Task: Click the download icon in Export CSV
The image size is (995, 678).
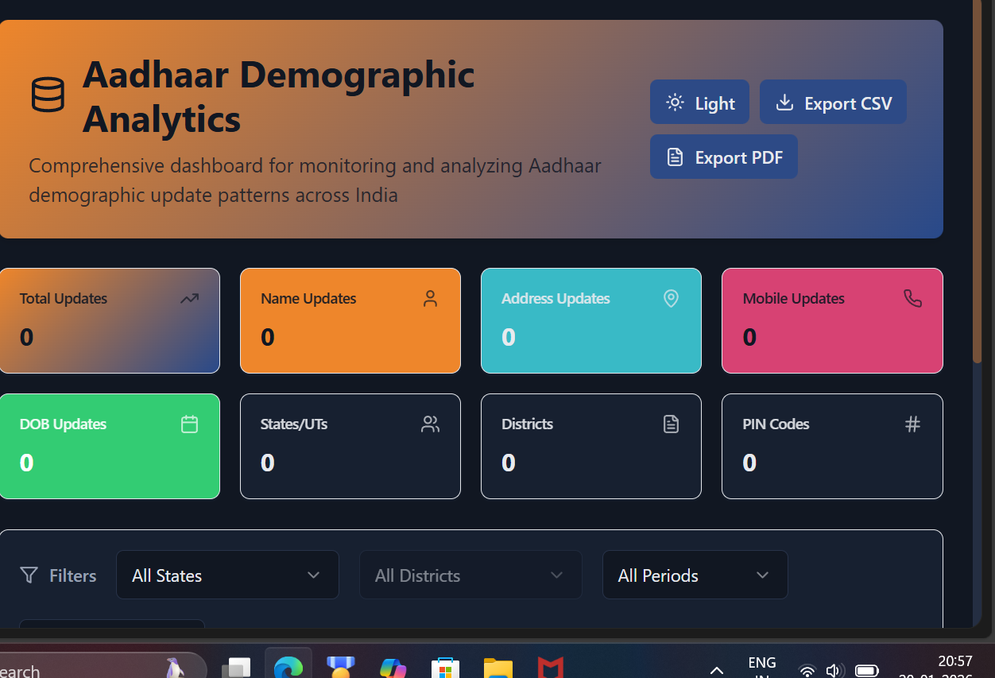Action: click(x=784, y=103)
